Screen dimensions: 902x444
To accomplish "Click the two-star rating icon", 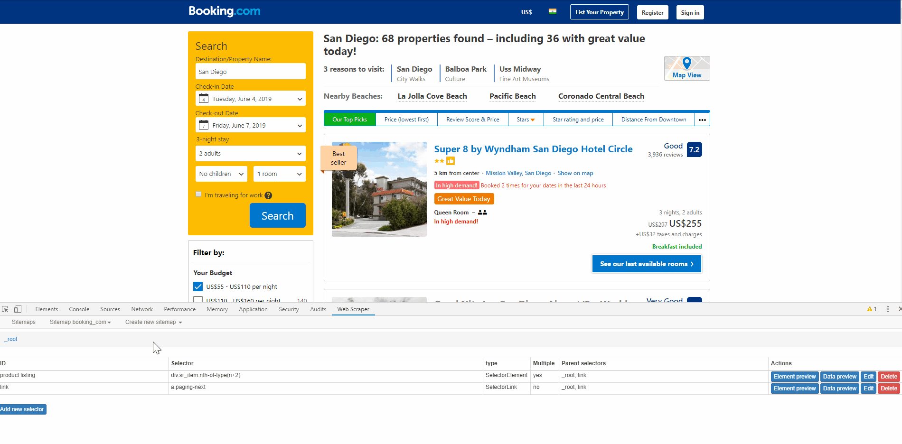I will pos(439,161).
